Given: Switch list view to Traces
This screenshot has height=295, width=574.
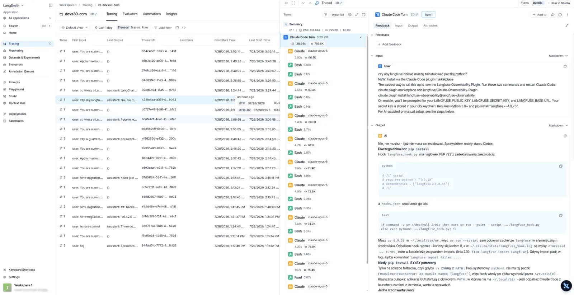Looking at the screenshot, I should tap(135, 28).
